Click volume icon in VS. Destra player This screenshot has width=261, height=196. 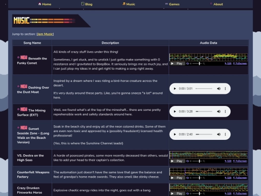pos(191,161)
